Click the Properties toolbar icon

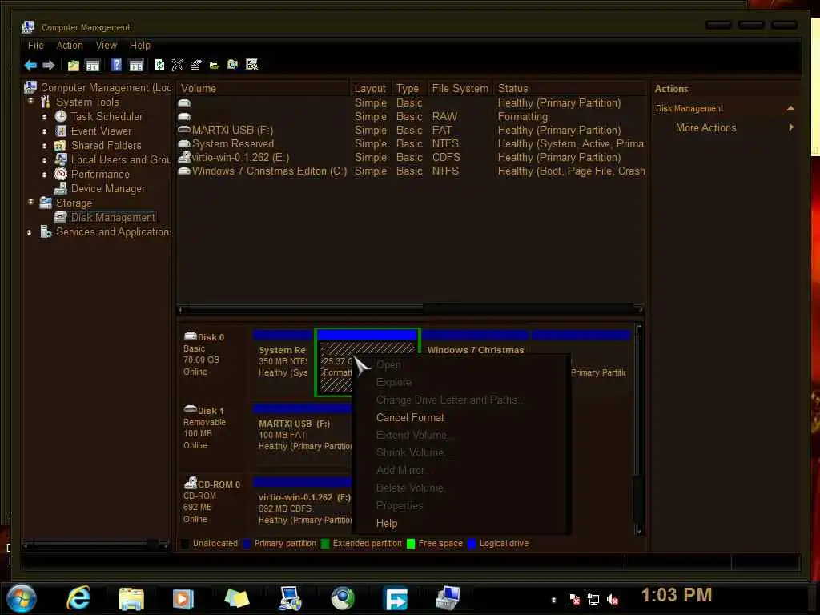pyautogui.click(x=196, y=65)
